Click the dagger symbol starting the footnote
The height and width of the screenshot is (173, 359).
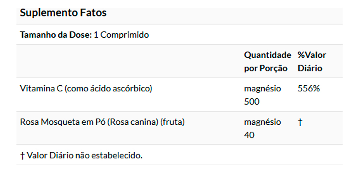(22, 156)
